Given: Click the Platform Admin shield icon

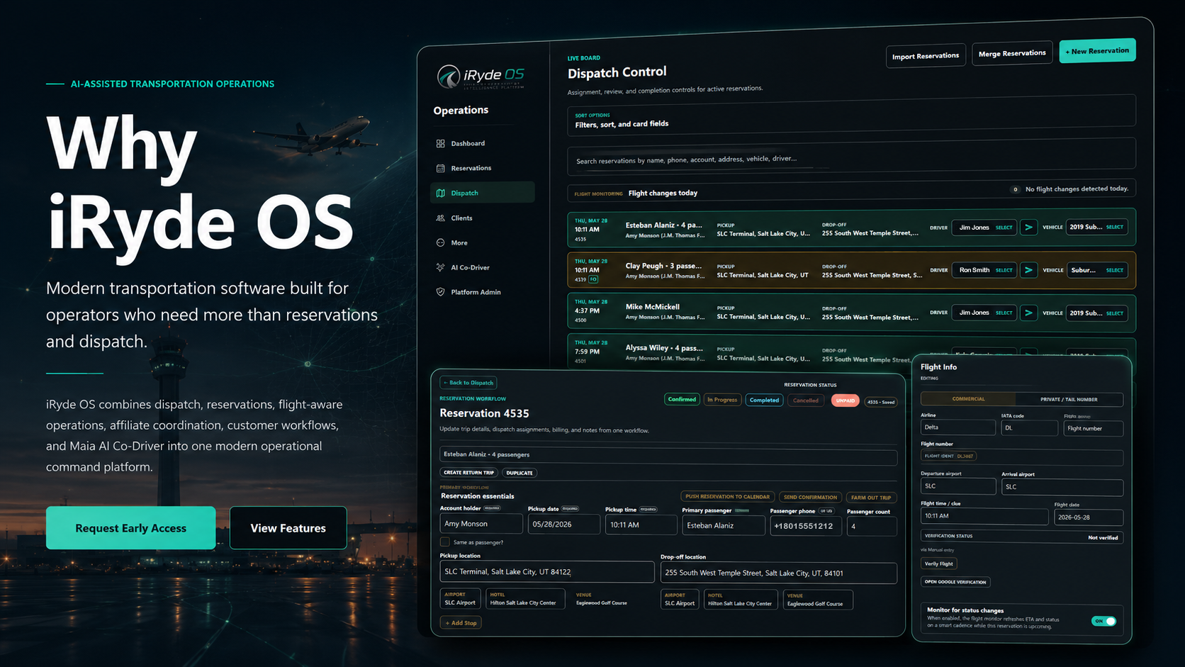Looking at the screenshot, I should tap(441, 292).
